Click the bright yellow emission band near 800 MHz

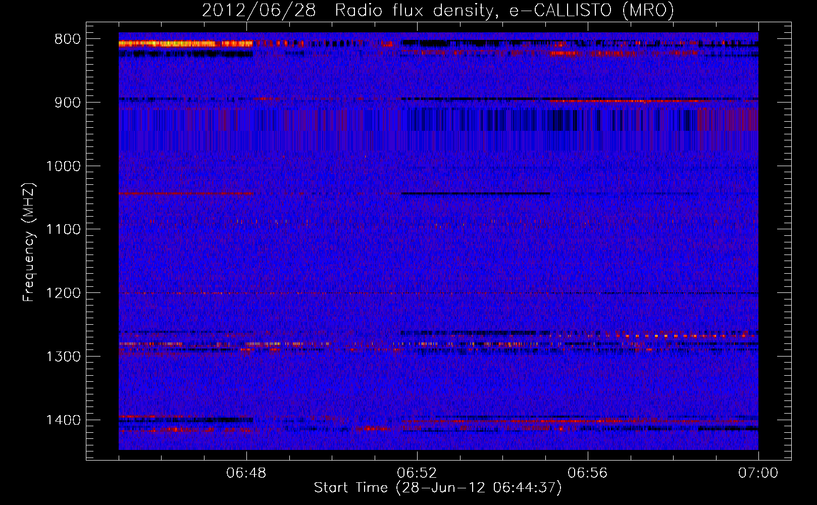(x=185, y=44)
